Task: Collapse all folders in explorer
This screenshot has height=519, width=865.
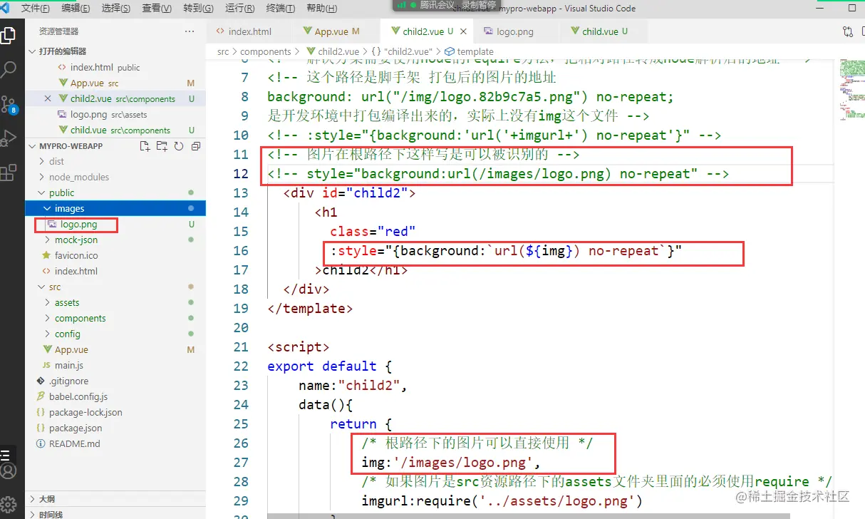Action: pyautogui.click(x=195, y=145)
